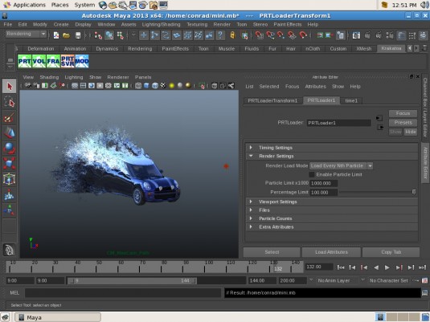Open the Paint Effects menu
Screen dimensions: 430x322
click(288, 24)
